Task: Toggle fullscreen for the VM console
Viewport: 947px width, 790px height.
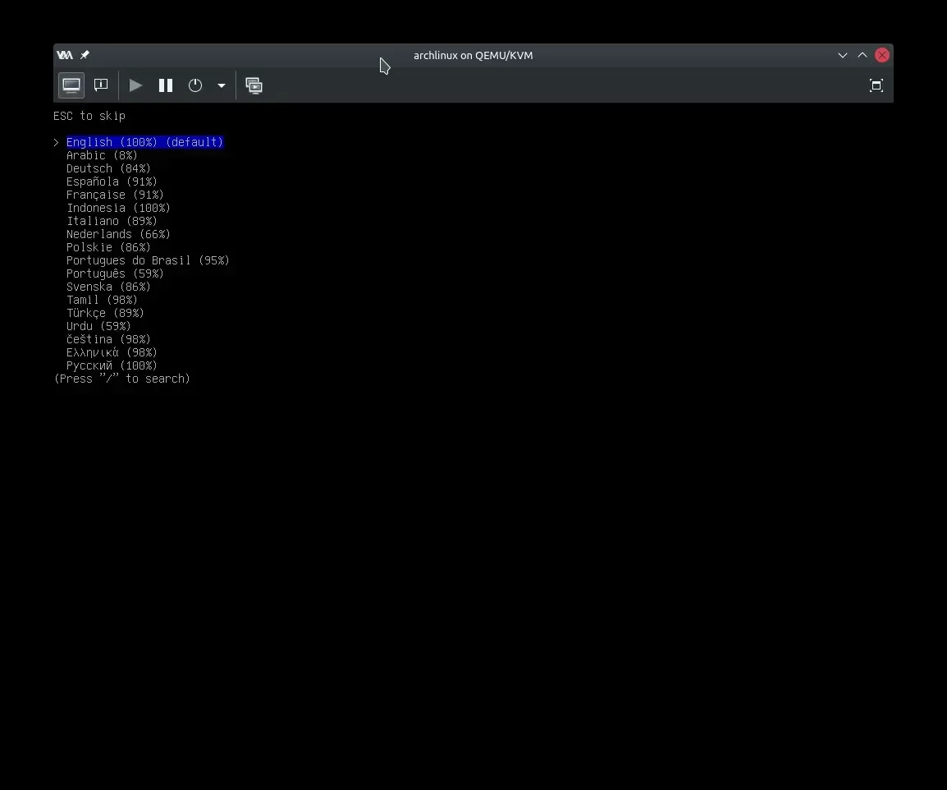Action: pyautogui.click(x=876, y=85)
